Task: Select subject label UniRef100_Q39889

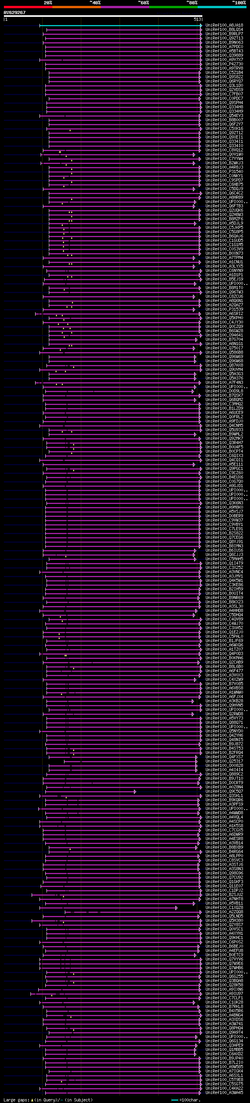Action: tap(224, 55)
